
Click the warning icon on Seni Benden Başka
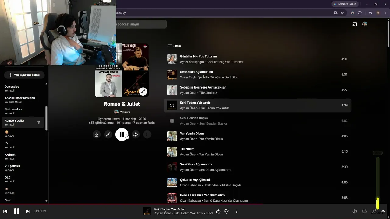click(x=172, y=121)
